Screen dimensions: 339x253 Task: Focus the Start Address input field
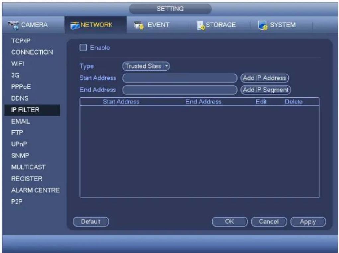(x=180, y=78)
